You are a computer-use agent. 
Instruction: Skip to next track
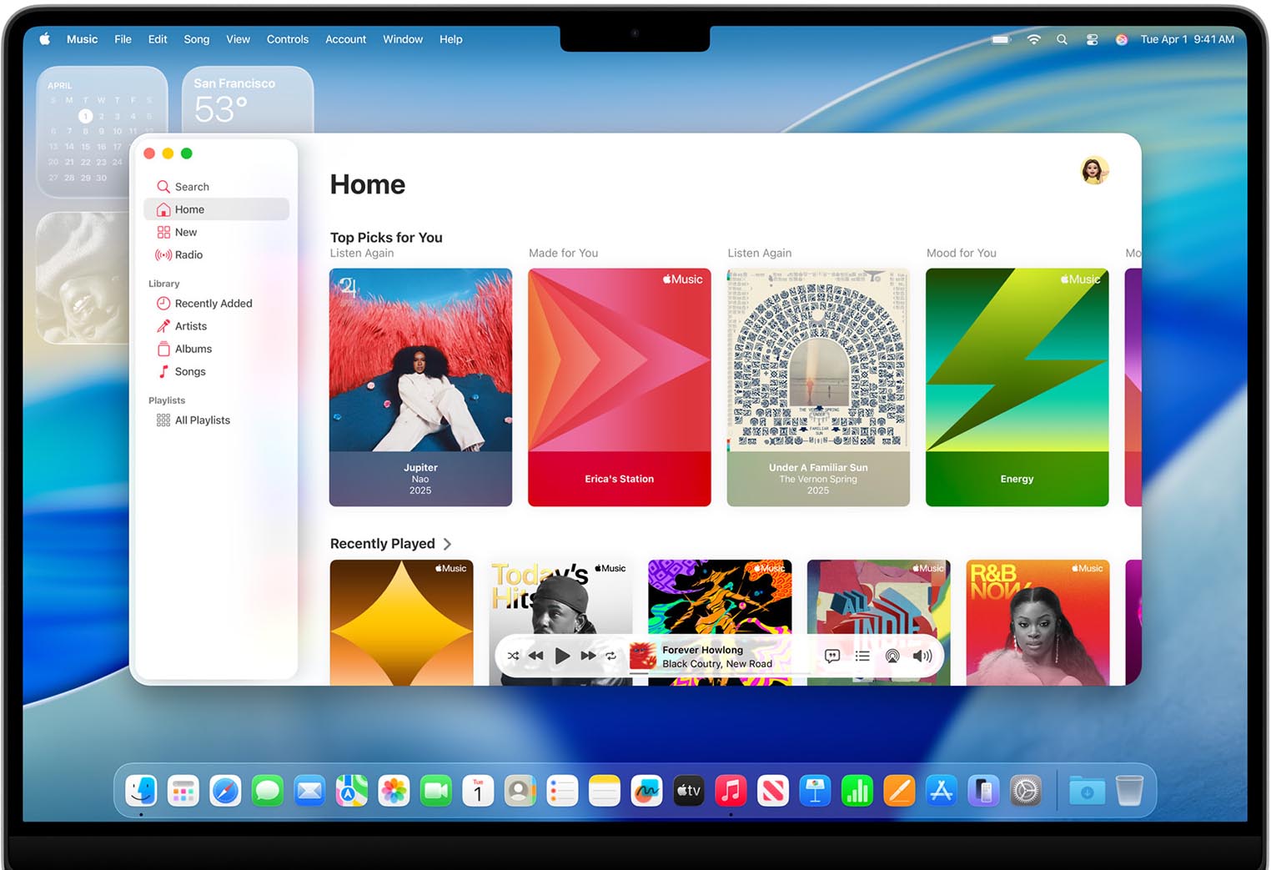[x=588, y=656]
